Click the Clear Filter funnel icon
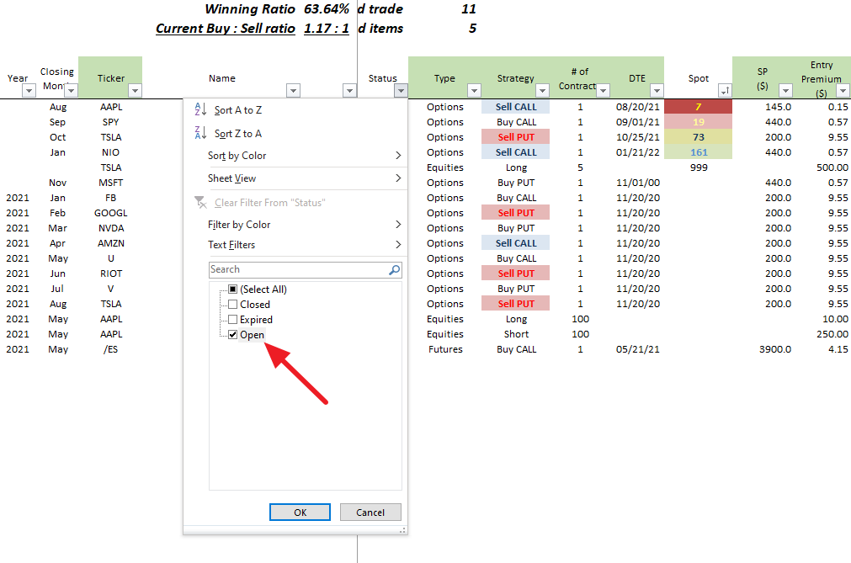Screen dimensions: 851x563 coord(200,202)
